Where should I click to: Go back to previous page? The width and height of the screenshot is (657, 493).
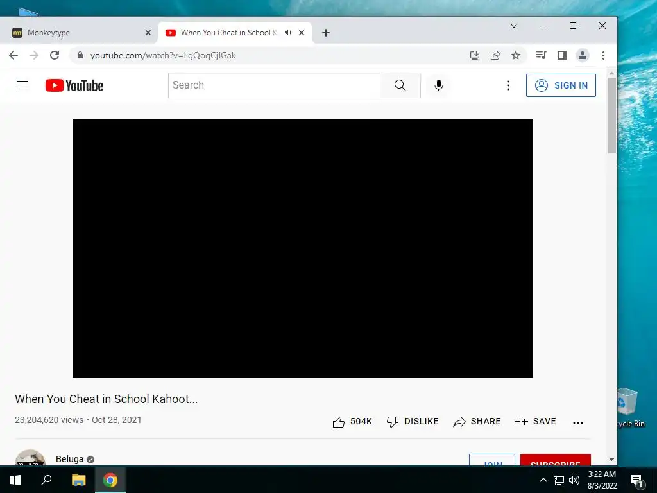13,55
